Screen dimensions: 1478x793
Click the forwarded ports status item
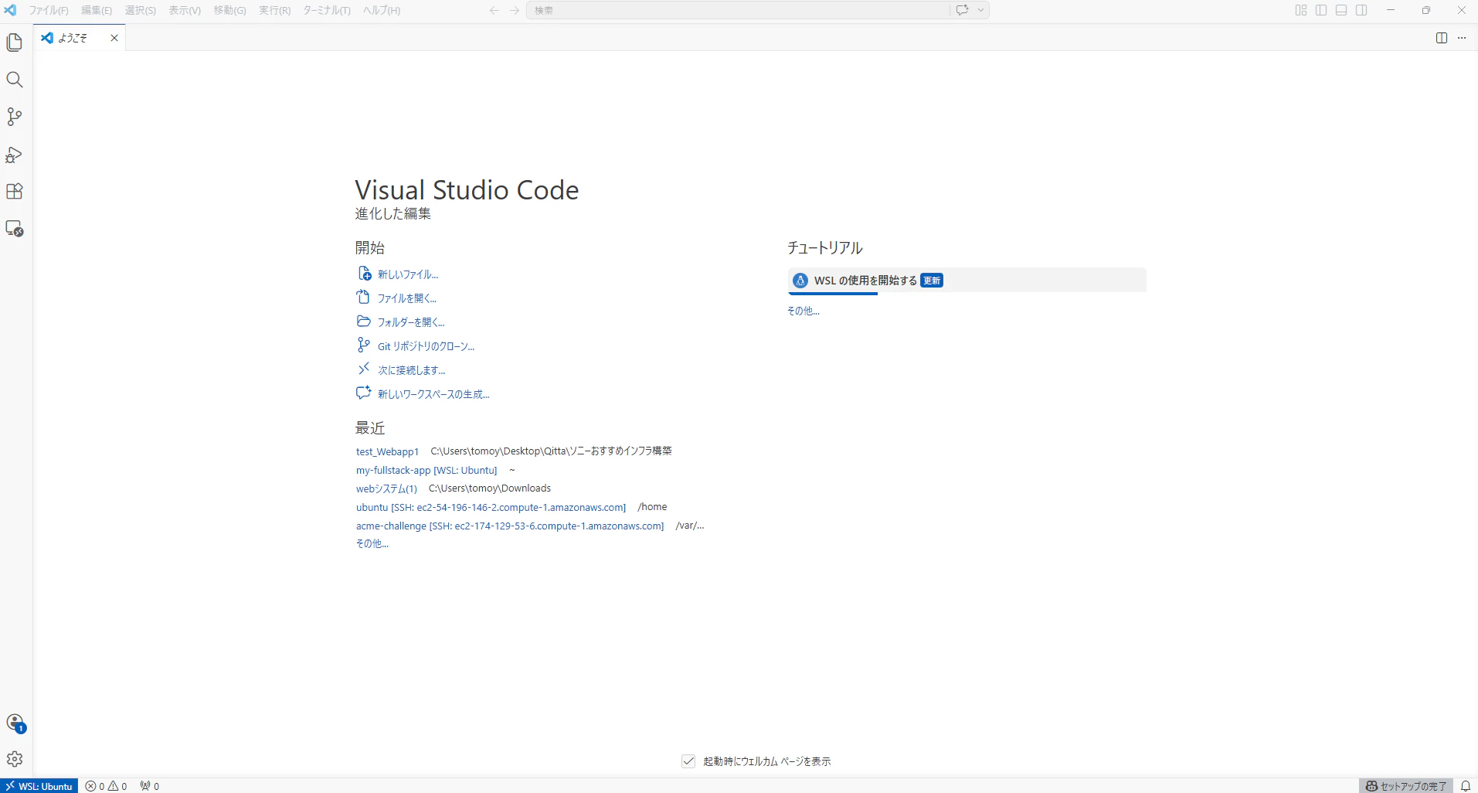[150, 786]
